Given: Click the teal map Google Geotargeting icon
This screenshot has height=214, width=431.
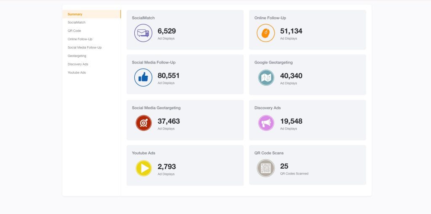Looking at the screenshot, I should (266, 78).
